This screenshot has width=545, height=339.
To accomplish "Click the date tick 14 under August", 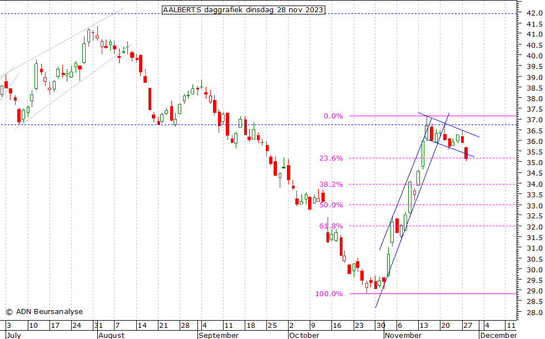I will [x=142, y=326].
